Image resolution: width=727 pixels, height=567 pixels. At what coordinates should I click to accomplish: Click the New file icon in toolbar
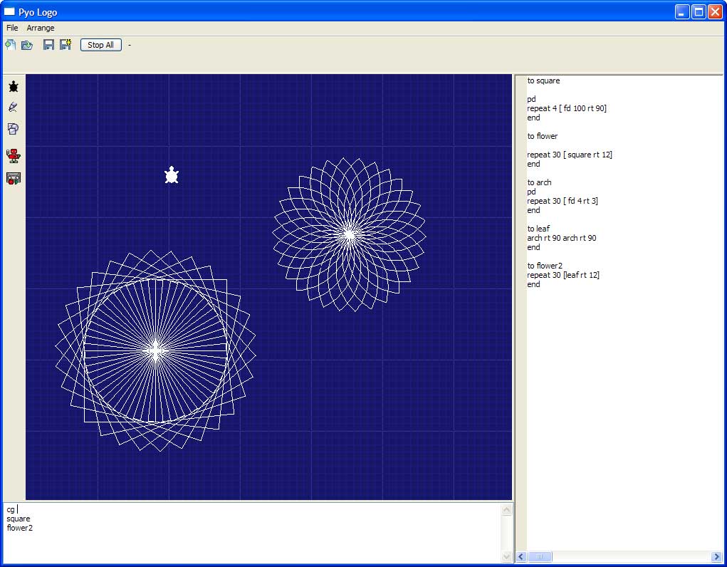[x=11, y=45]
